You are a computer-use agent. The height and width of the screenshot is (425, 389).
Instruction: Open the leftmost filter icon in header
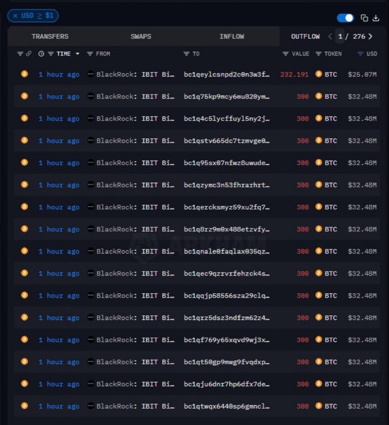pyautogui.click(x=20, y=54)
